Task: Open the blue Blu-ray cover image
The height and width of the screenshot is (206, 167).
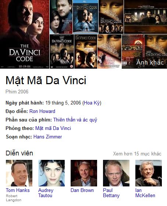Action: [85, 17]
